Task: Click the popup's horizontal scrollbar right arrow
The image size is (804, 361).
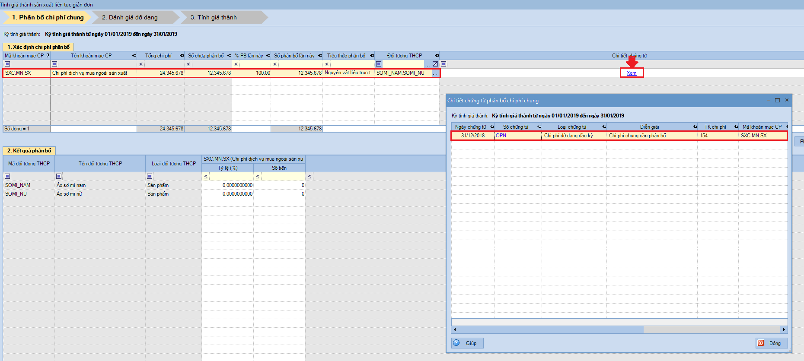Action: click(x=784, y=329)
